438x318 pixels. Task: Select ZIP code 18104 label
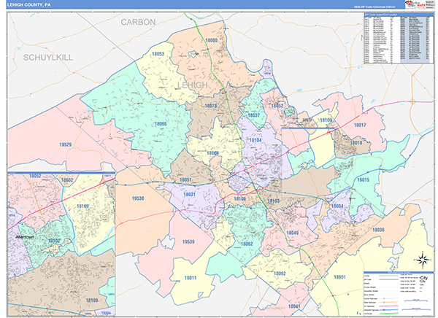pyautogui.click(x=255, y=140)
